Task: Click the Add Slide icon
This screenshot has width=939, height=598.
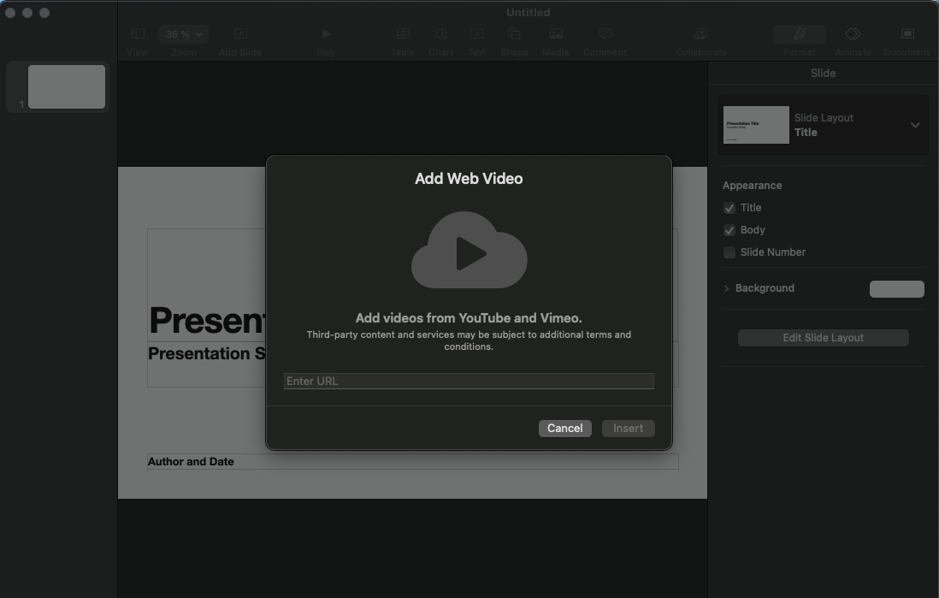Action: click(x=240, y=34)
